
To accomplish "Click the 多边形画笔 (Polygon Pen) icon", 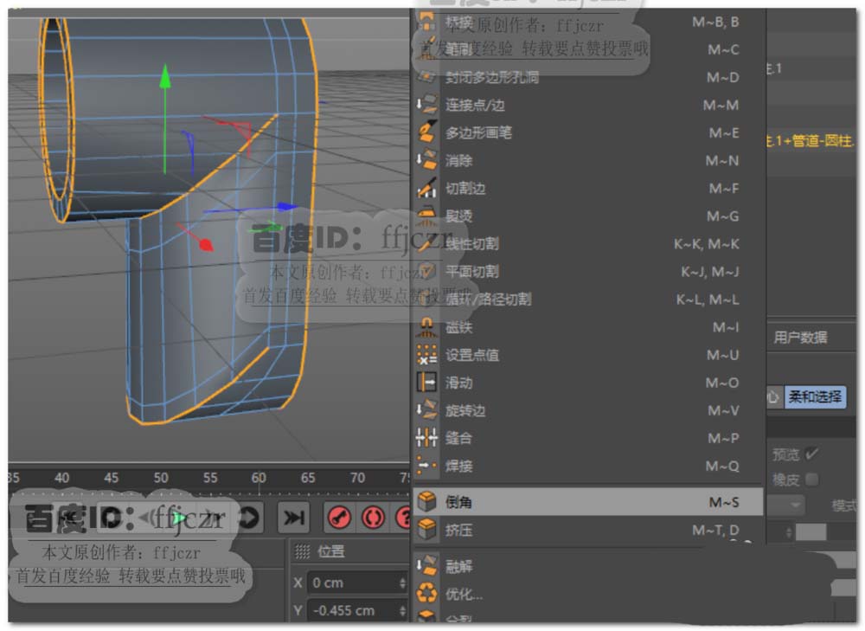I will [426, 132].
